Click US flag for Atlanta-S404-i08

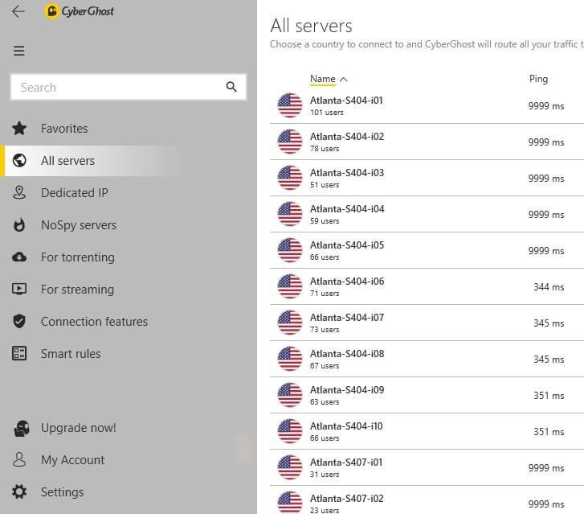point(290,359)
